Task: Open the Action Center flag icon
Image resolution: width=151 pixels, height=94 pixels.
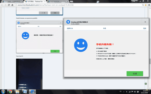Action: click(132, 92)
